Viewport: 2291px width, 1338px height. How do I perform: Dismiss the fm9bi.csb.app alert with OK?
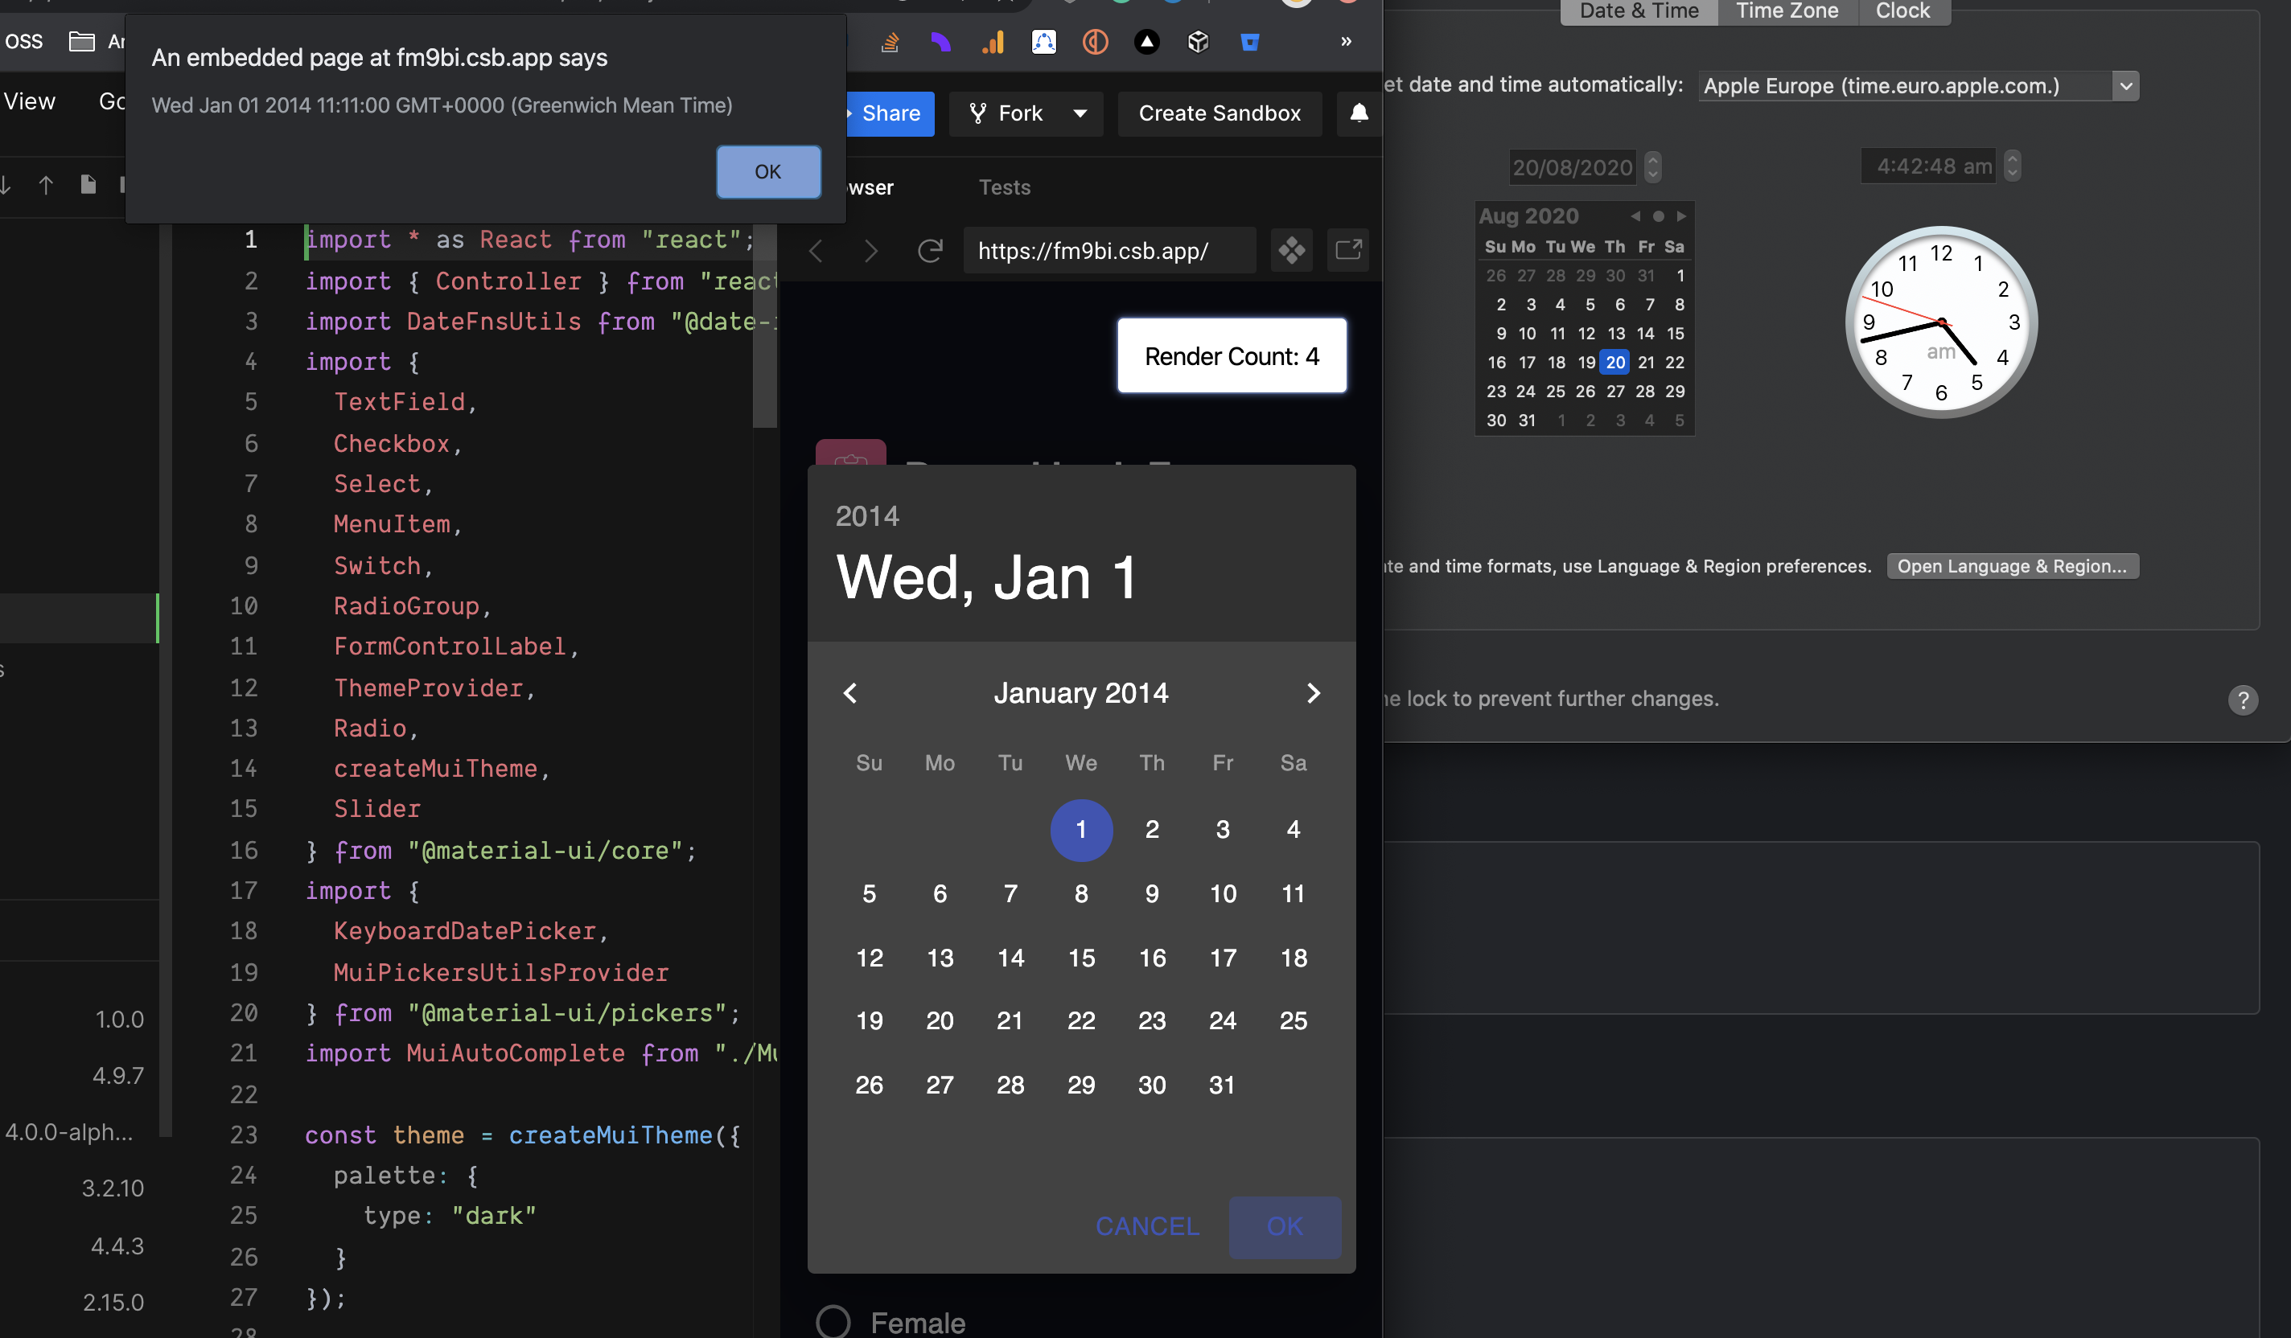coord(767,172)
